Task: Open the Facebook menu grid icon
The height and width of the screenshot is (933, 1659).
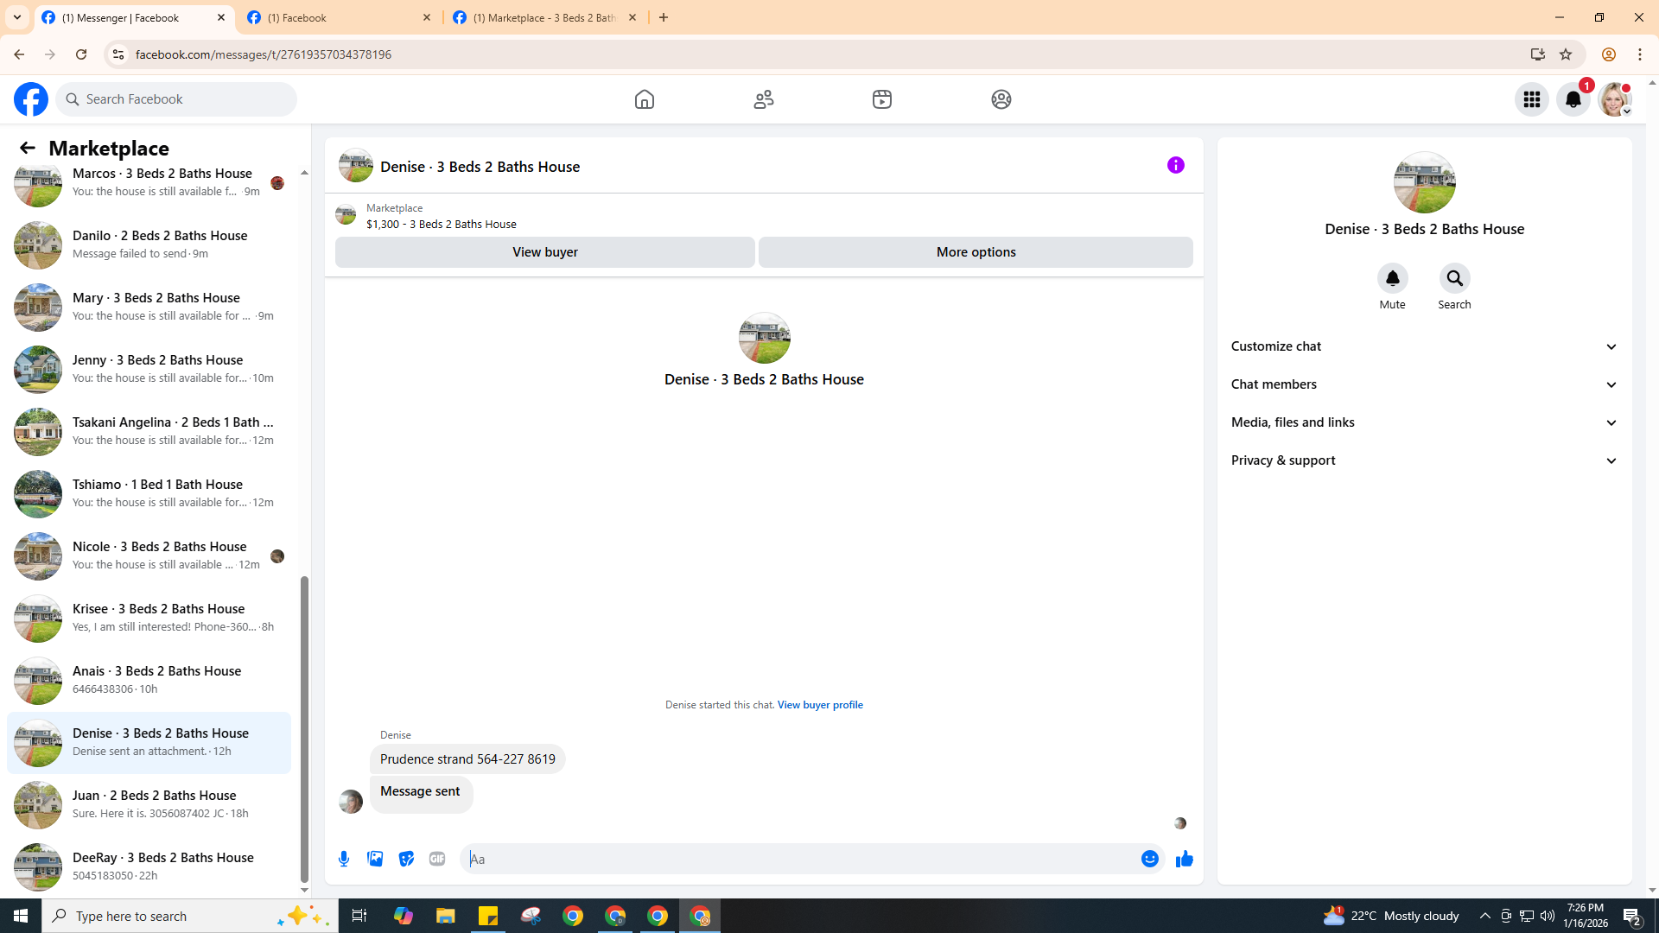Action: [x=1531, y=99]
